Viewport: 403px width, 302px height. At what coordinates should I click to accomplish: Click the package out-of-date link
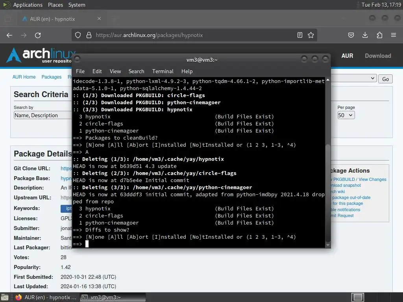[351, 197]
